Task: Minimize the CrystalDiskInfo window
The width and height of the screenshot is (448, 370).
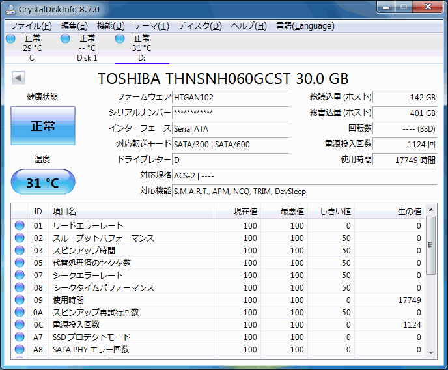Action: tap(386, 7)
